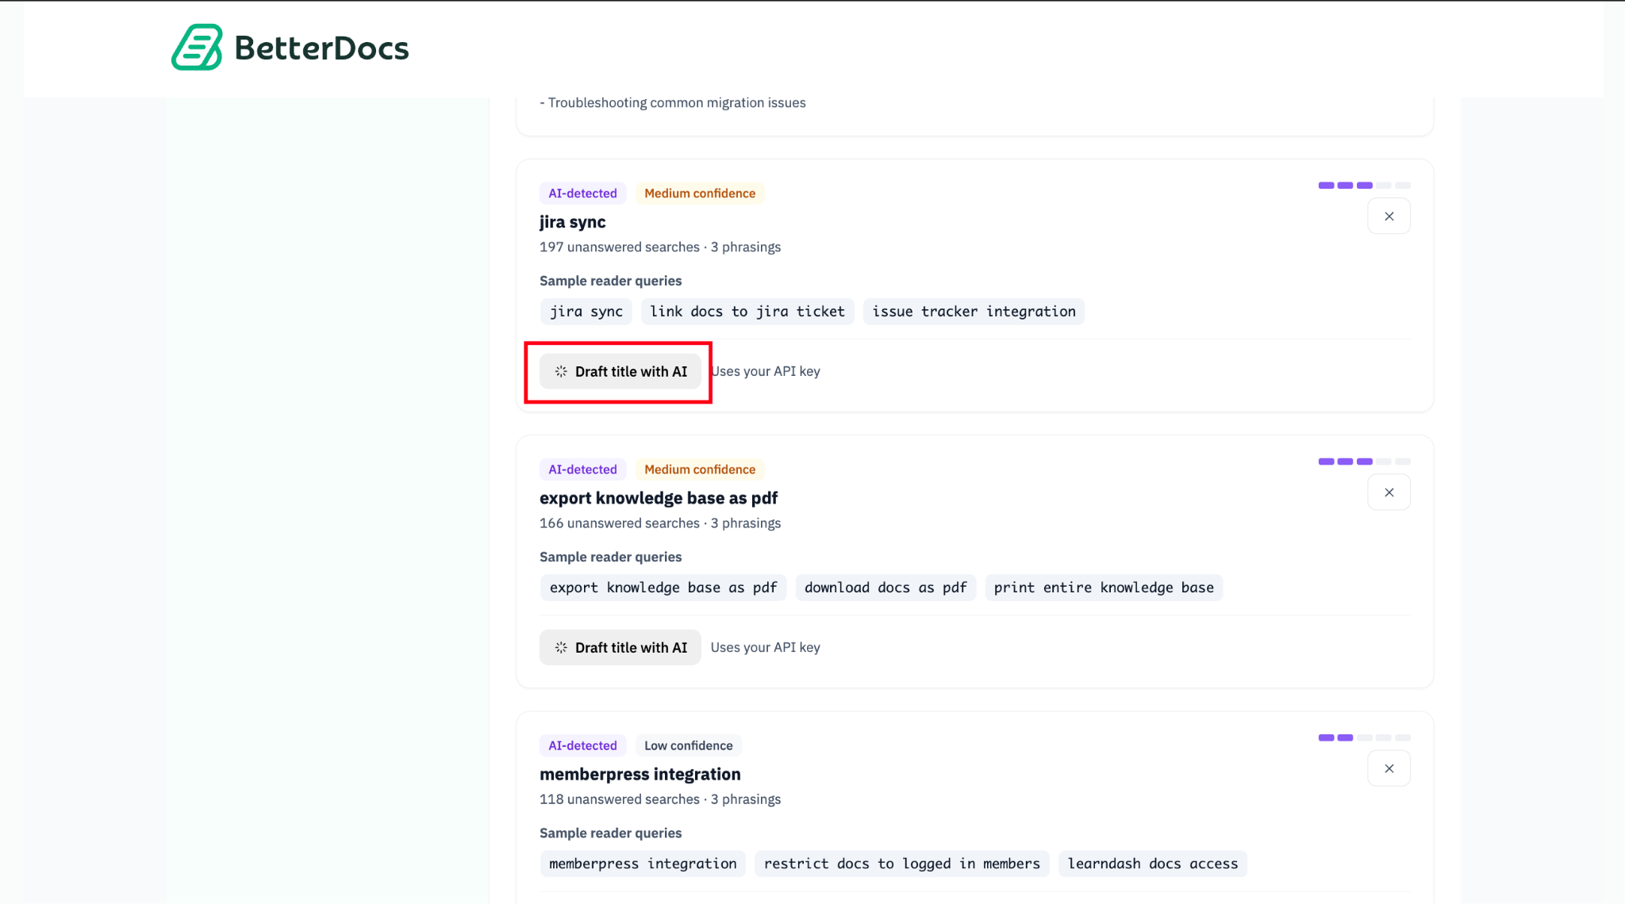This screenshot has width=1625, height=904.
Task: Click 'Troubleshooting common migration issues' line
Action: 673,103
